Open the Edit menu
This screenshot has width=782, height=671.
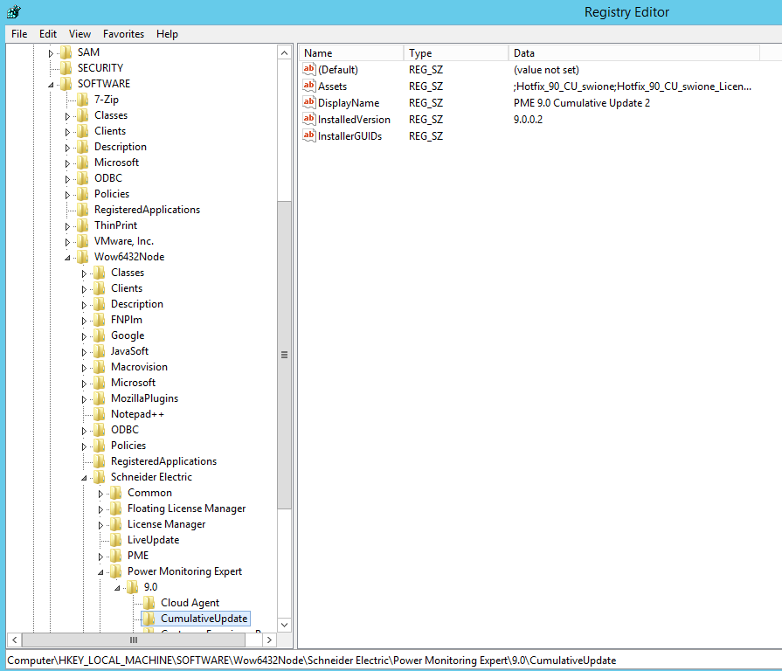click(48, 34)
